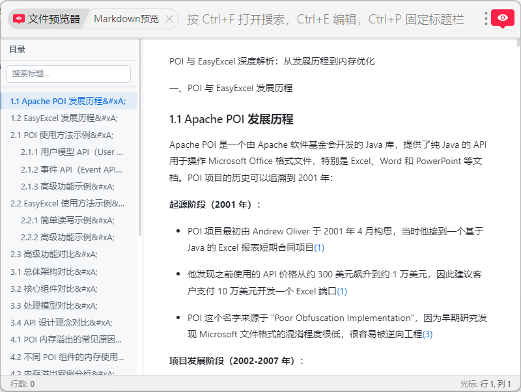Click the red eye preview icon at top right
521x392 pixels.
pos(502,18)
